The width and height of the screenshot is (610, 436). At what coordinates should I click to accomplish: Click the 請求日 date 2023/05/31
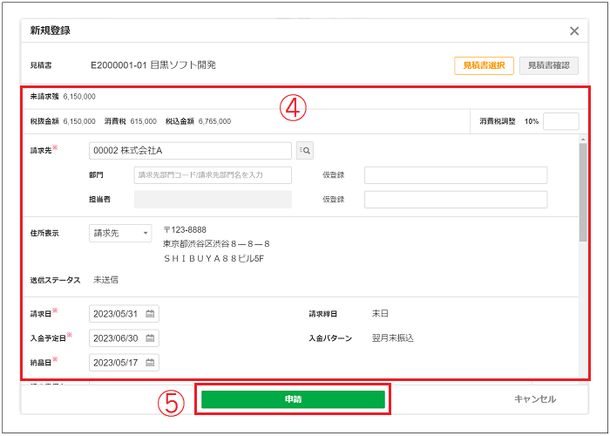point(116,314)
